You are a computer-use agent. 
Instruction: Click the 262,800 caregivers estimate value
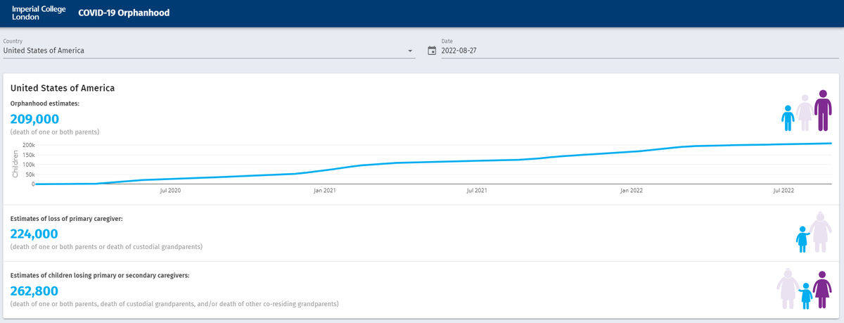point(34,291)
